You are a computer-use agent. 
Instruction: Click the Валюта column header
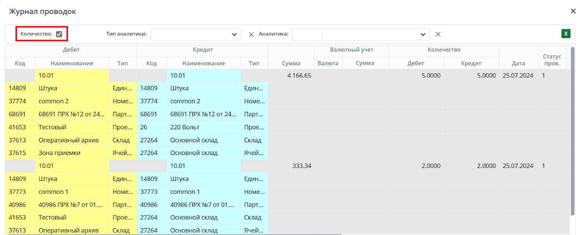coord(328,63)
